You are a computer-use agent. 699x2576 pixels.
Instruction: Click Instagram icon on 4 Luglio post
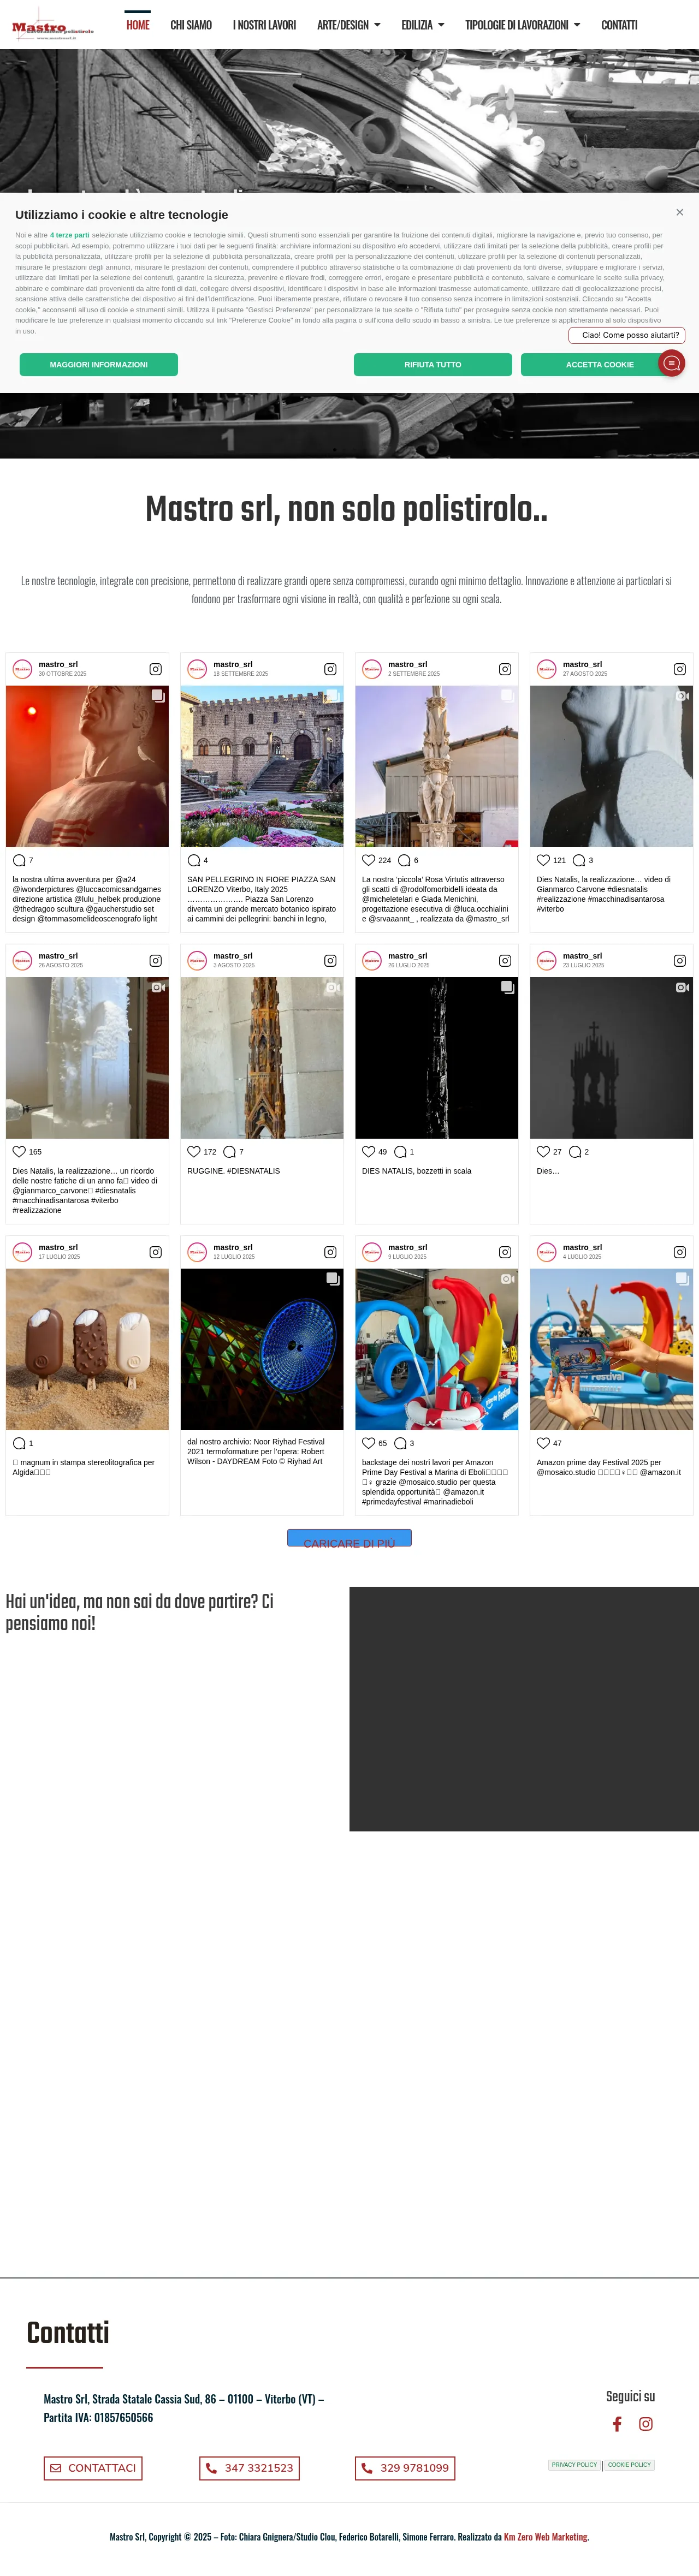pyautogui.click(x=679, y=1252)
